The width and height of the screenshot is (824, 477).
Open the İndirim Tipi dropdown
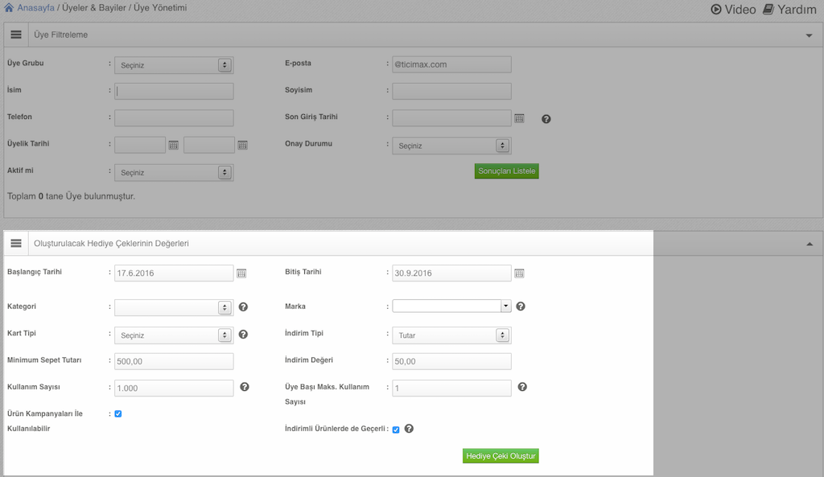[451, 335]
